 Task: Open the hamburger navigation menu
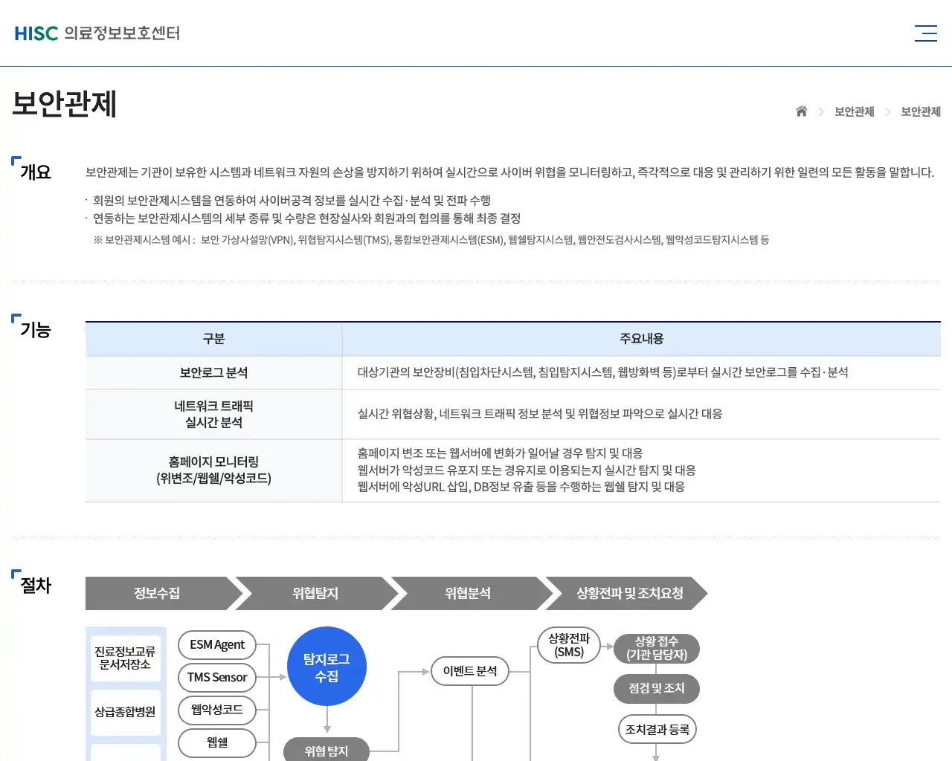point(926,33)
